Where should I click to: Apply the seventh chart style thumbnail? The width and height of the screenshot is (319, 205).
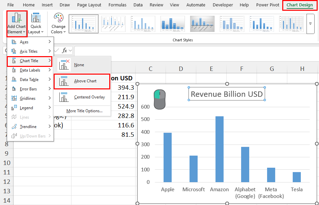pos(262,24)
